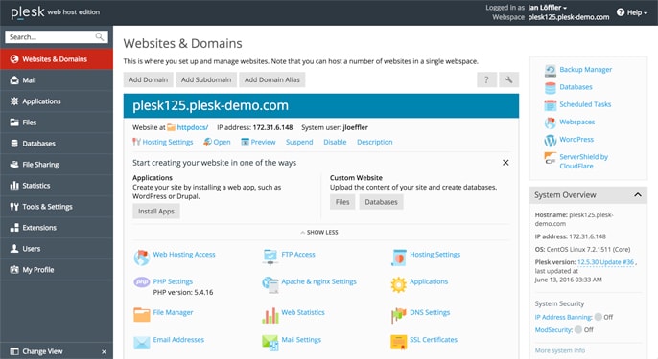Click the Databases cylinder icon in the right panel
Viewport: 658px width, 359px height.
pyautogui.click(x=551, y=88)
